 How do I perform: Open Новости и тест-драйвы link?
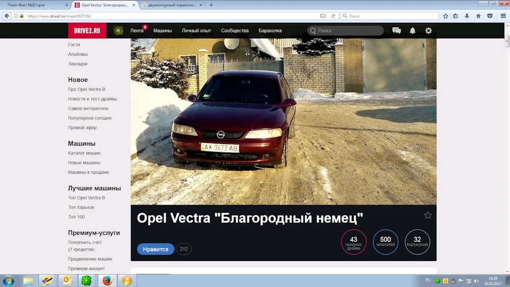[92, 99]
